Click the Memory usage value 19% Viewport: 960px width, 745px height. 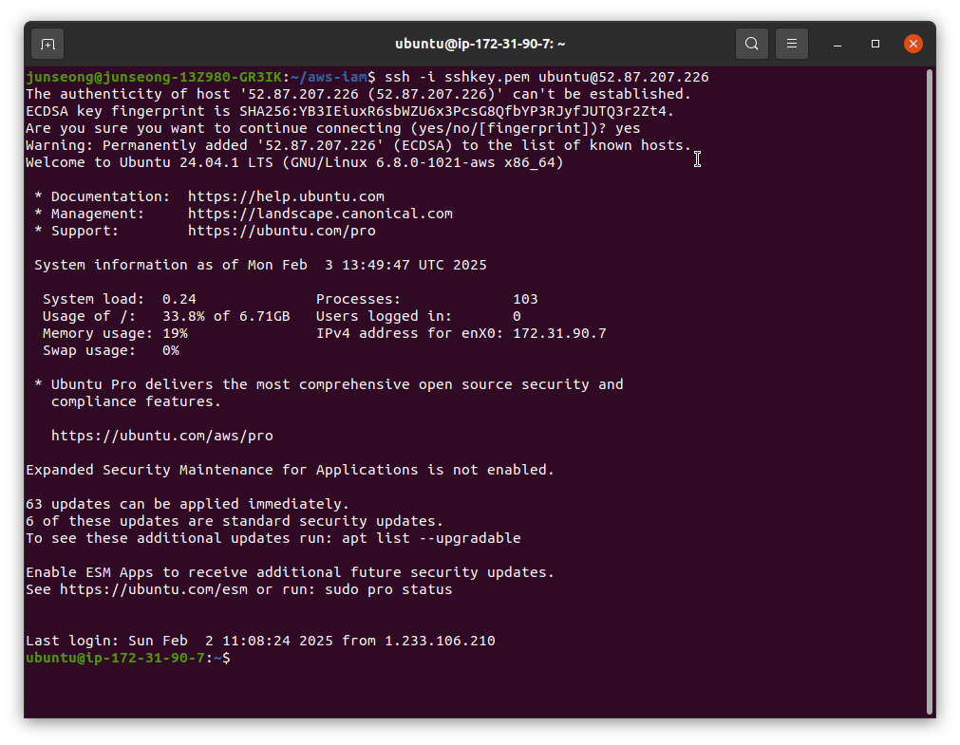175,334
